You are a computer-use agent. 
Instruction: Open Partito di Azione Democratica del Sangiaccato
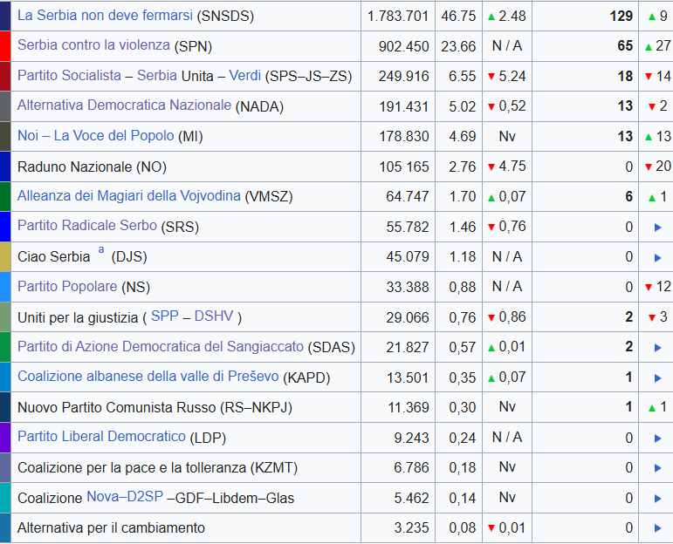pos(160,346)
